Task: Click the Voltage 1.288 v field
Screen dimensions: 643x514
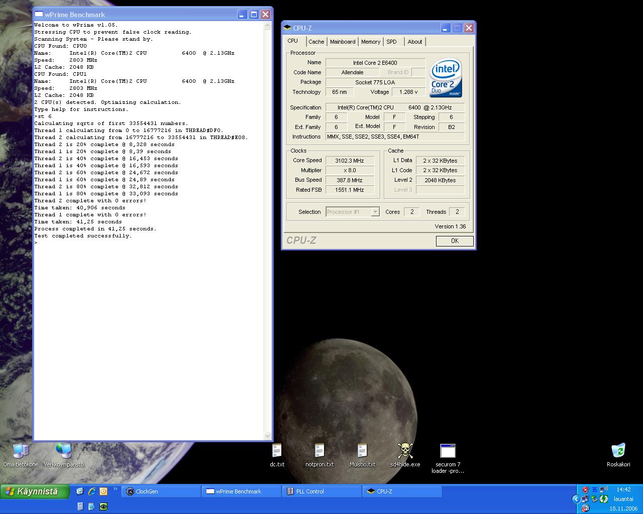Action: [x=408, y=92]
